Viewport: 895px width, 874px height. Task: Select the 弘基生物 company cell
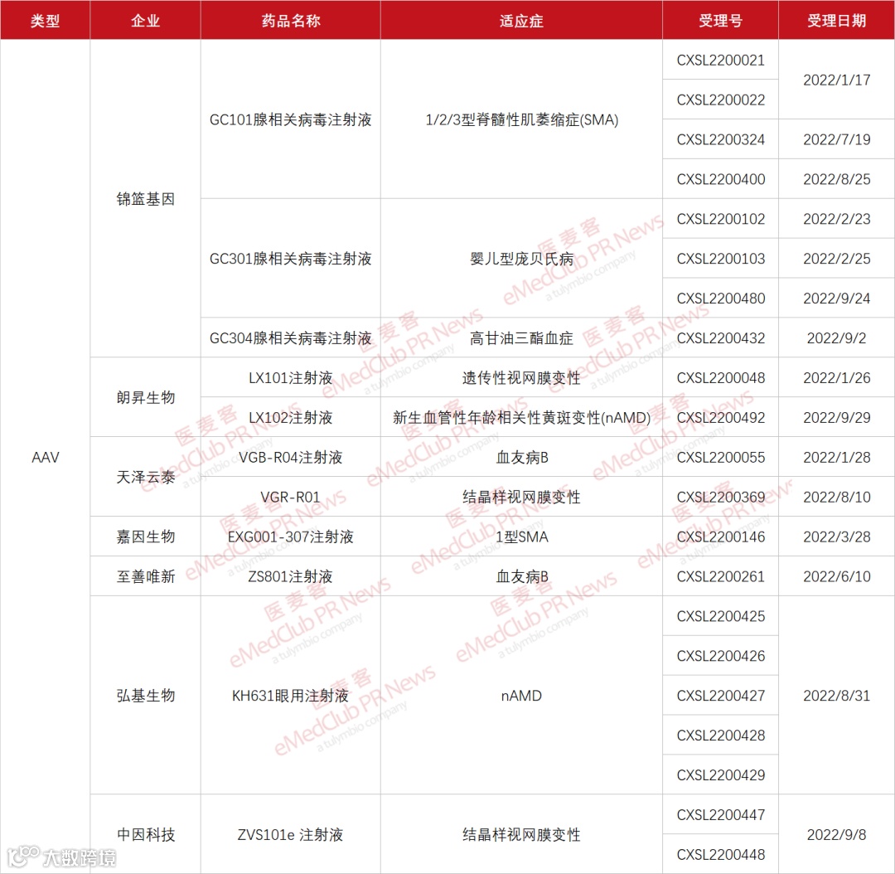click(145, 695)
